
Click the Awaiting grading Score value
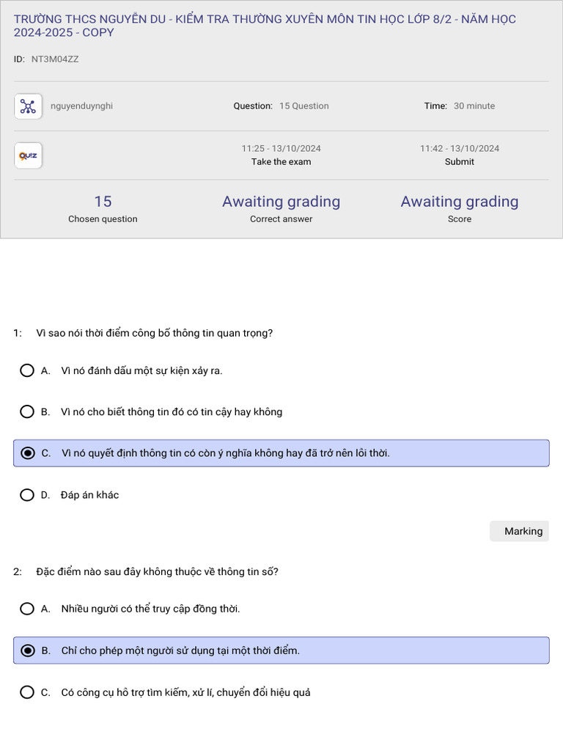459,202
